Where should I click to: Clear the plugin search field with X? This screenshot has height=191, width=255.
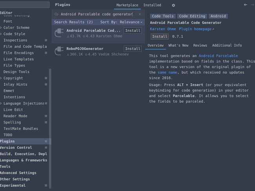click(x=140, y=14)
